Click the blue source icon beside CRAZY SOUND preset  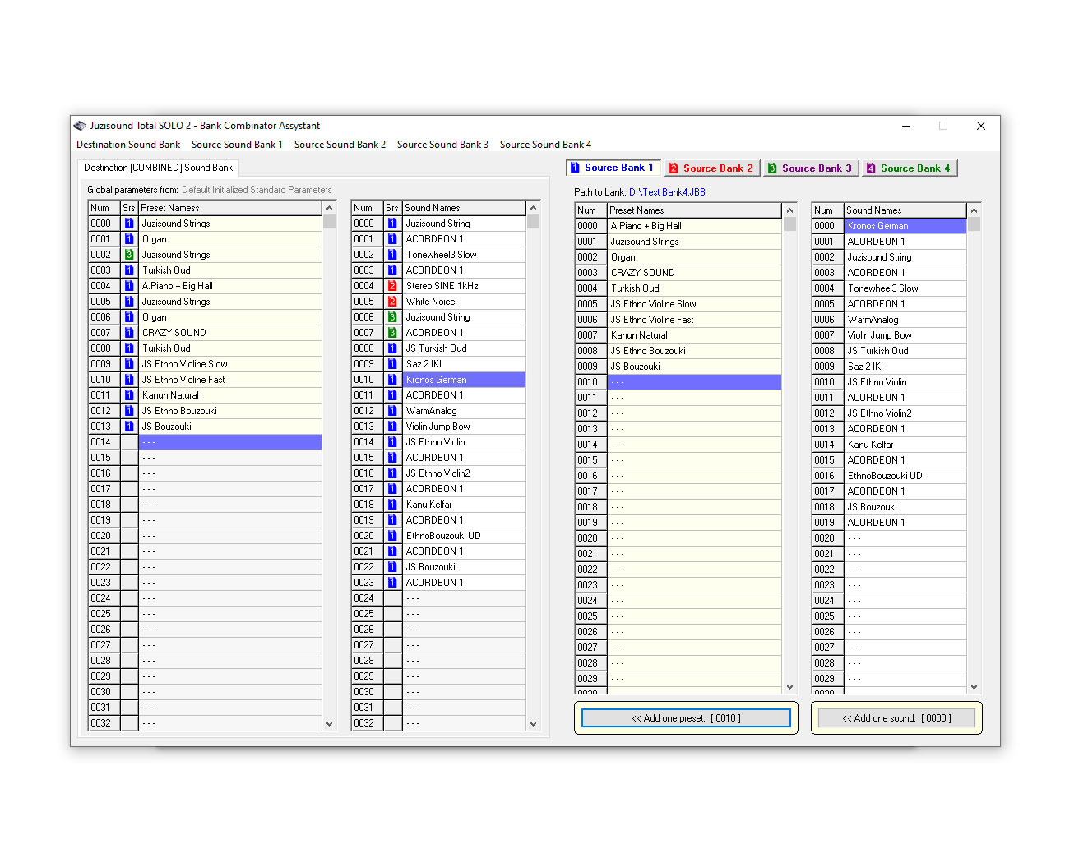tap(129, 333)
